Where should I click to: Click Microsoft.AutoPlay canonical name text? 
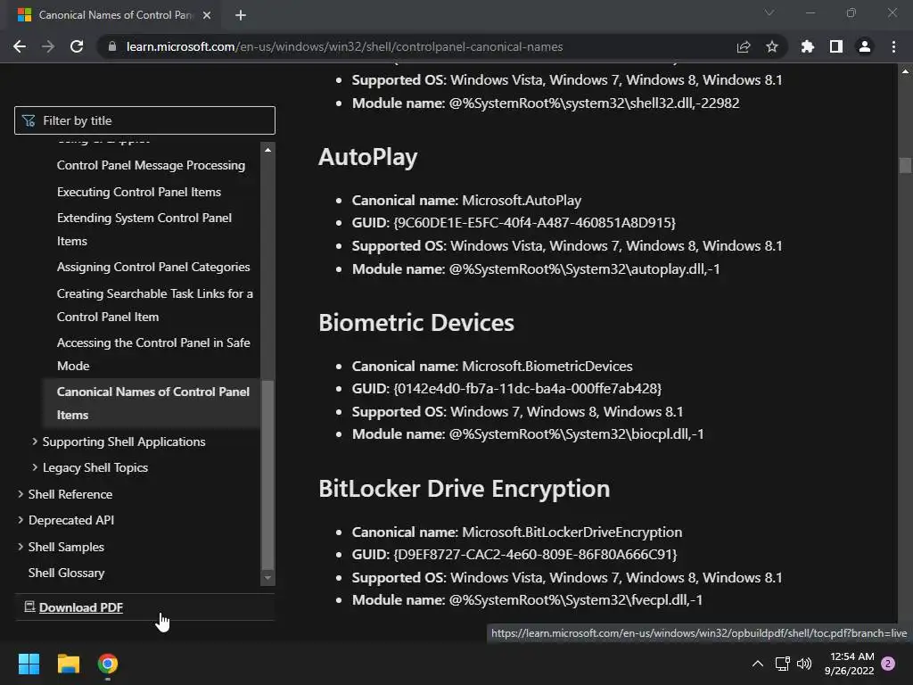pyautogui.click(x=522, y=201)
